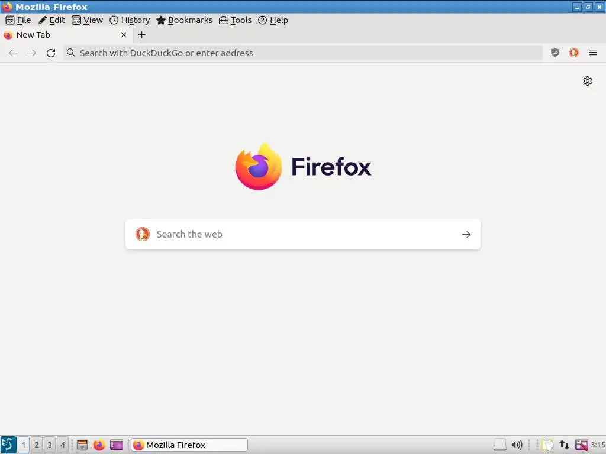Close the New Tab tab
This screenshot has height=454, width=606.
[124, 35]
